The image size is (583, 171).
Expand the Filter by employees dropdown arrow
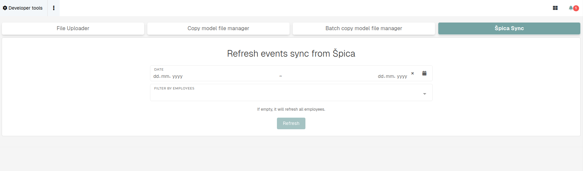[425, 94]
